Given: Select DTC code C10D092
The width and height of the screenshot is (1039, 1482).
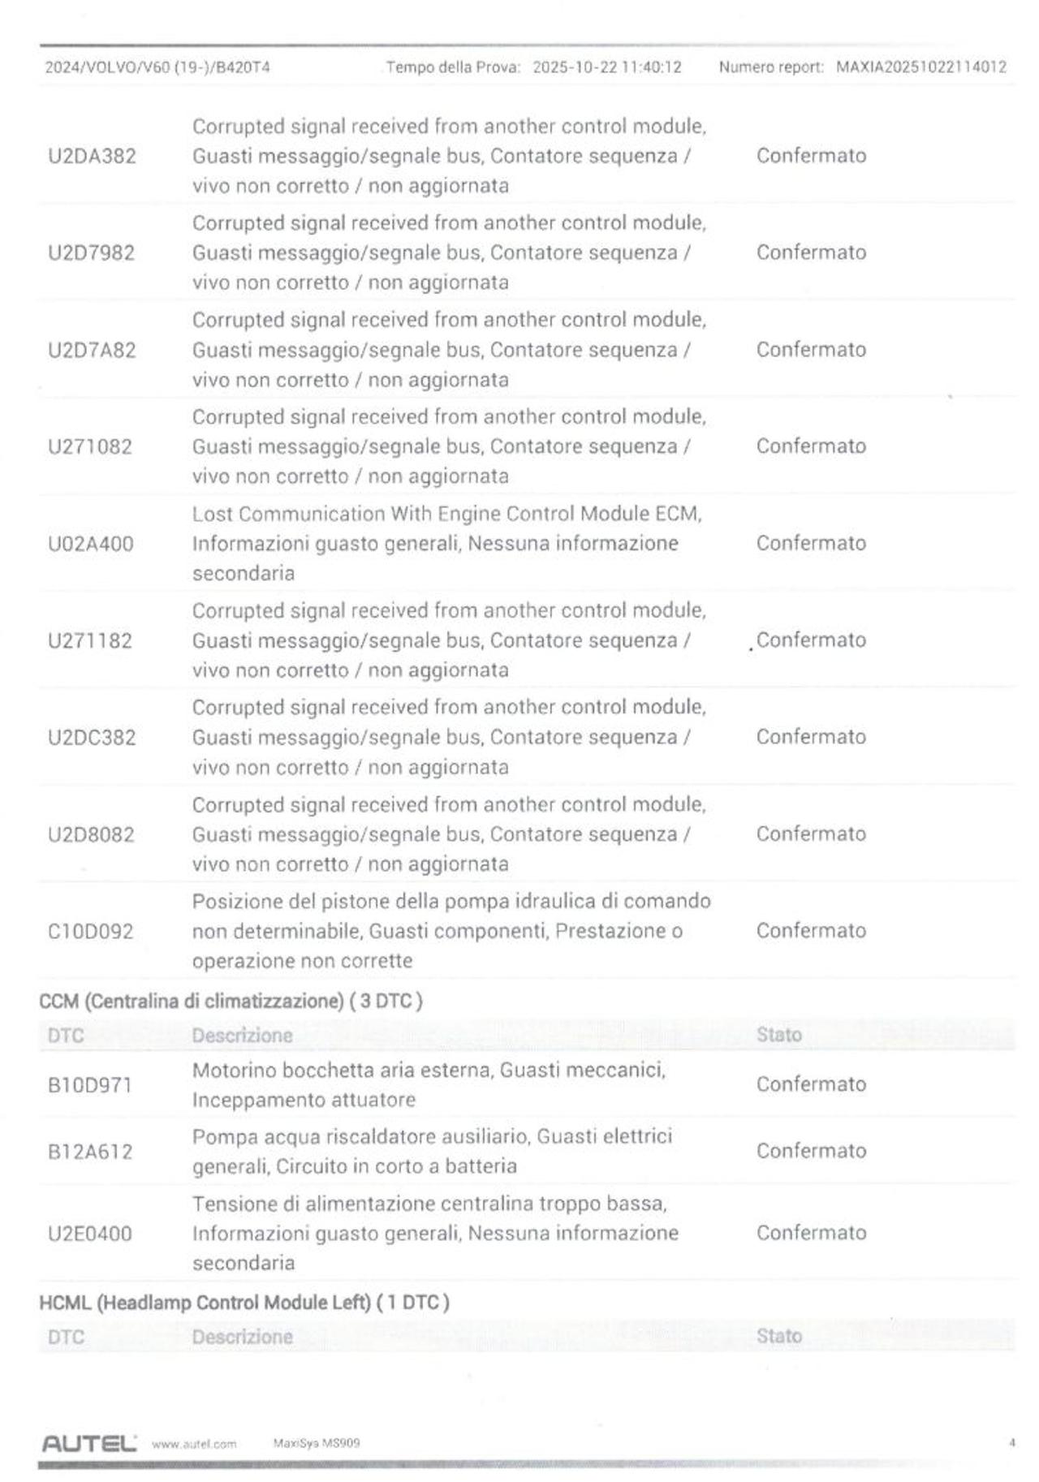Looking at the screenshot, I should tap(91, 931).
